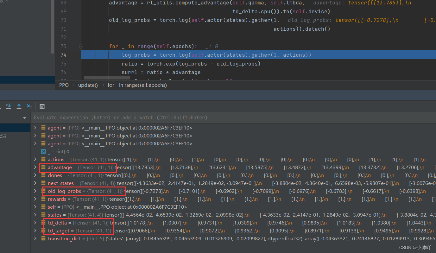
Task: Click gutter line number 75
Action: coord(63,64)
